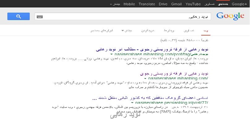Open Gmail from the top bar

pos(176,4)
